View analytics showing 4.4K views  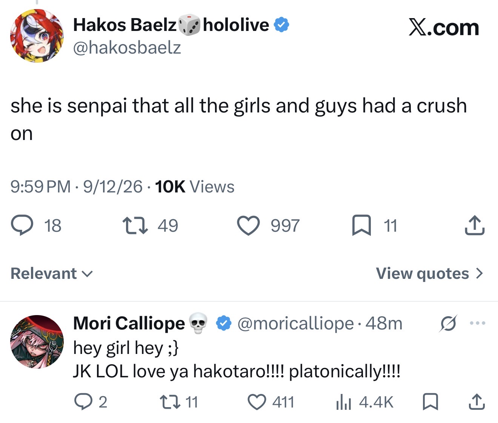tap(364, 402)
